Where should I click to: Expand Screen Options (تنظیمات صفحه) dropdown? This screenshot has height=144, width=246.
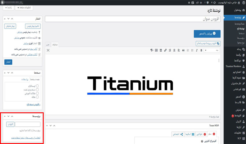pyautogui.click(x=24, y=8)
